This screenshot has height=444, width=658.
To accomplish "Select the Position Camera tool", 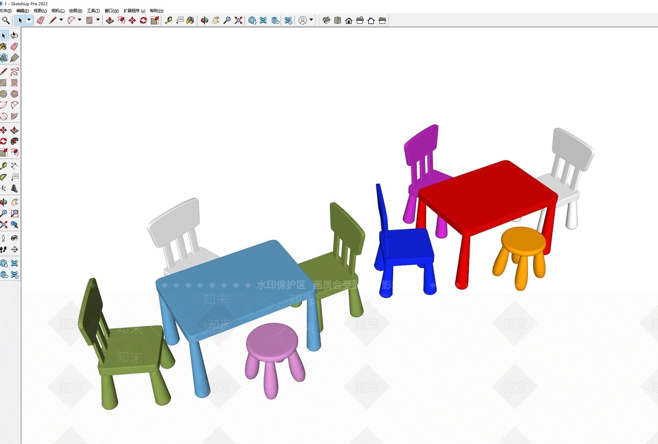I will tap(4, 238).
